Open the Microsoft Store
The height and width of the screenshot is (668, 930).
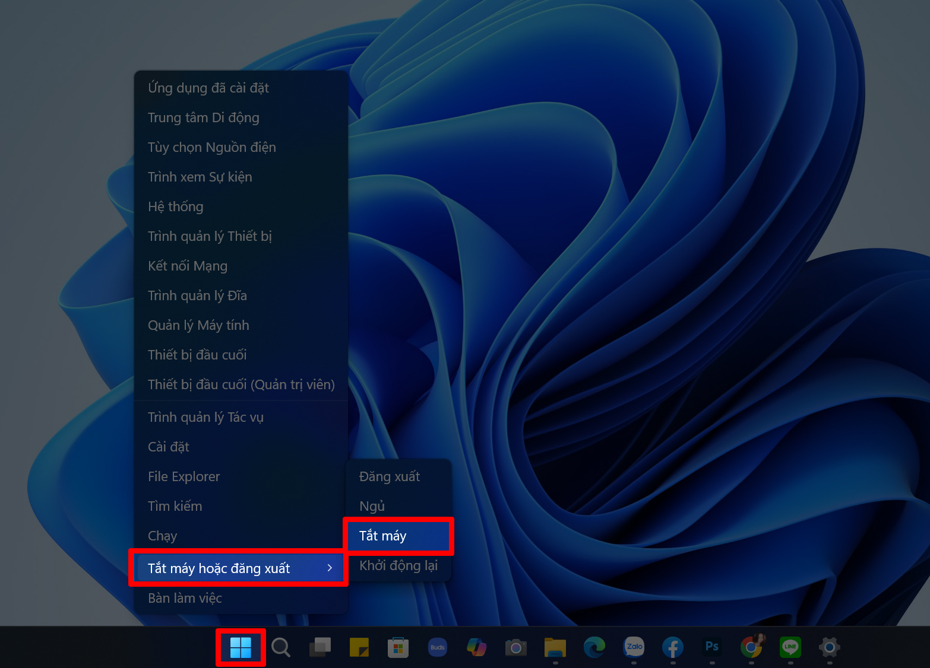[398, 647]
